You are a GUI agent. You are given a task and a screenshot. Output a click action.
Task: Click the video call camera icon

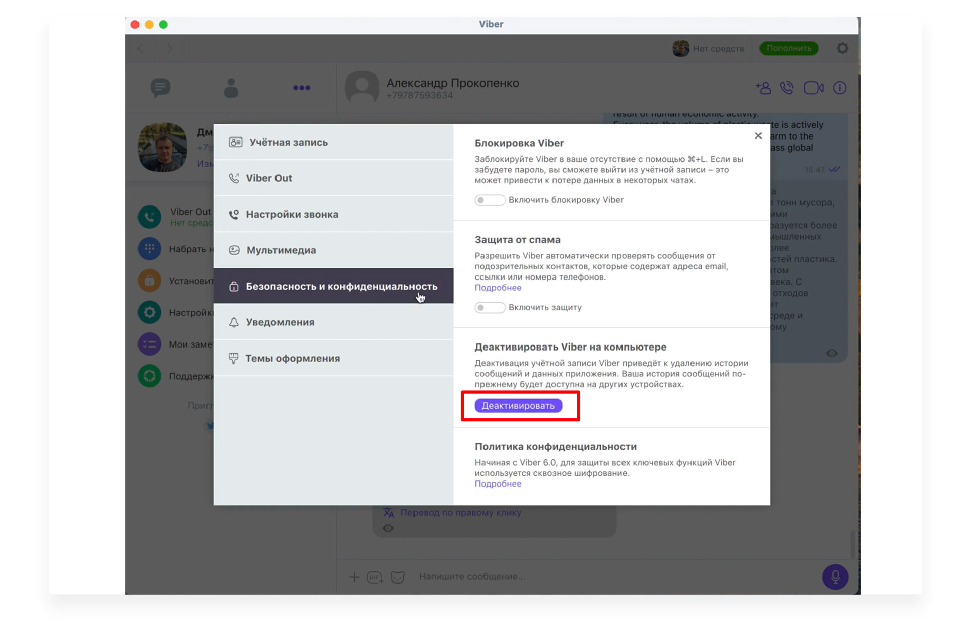click(813, 88)
